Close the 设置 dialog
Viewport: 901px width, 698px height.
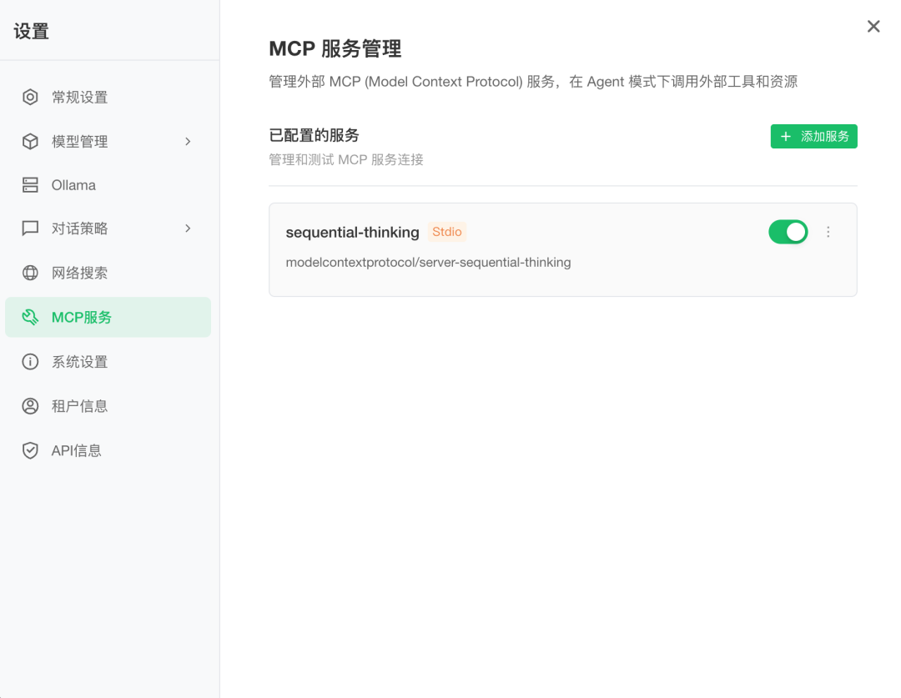click(873, 26)
